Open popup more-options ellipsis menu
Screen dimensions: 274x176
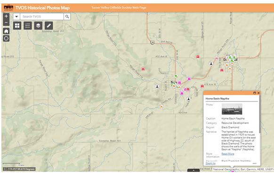pos(254,163)
